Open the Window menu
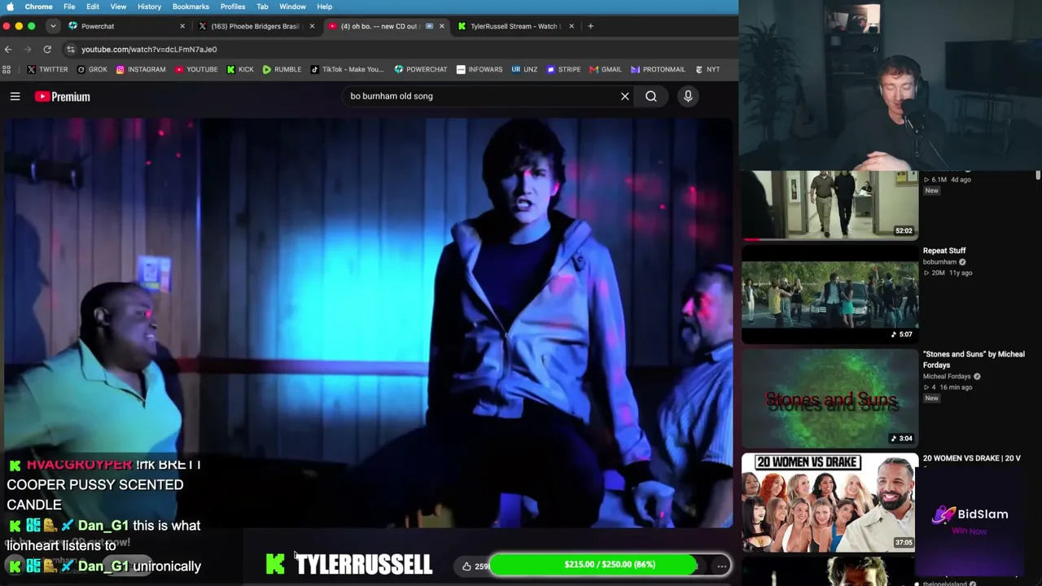This screenshot has height=586, width=1042. (x=292, y=7)
